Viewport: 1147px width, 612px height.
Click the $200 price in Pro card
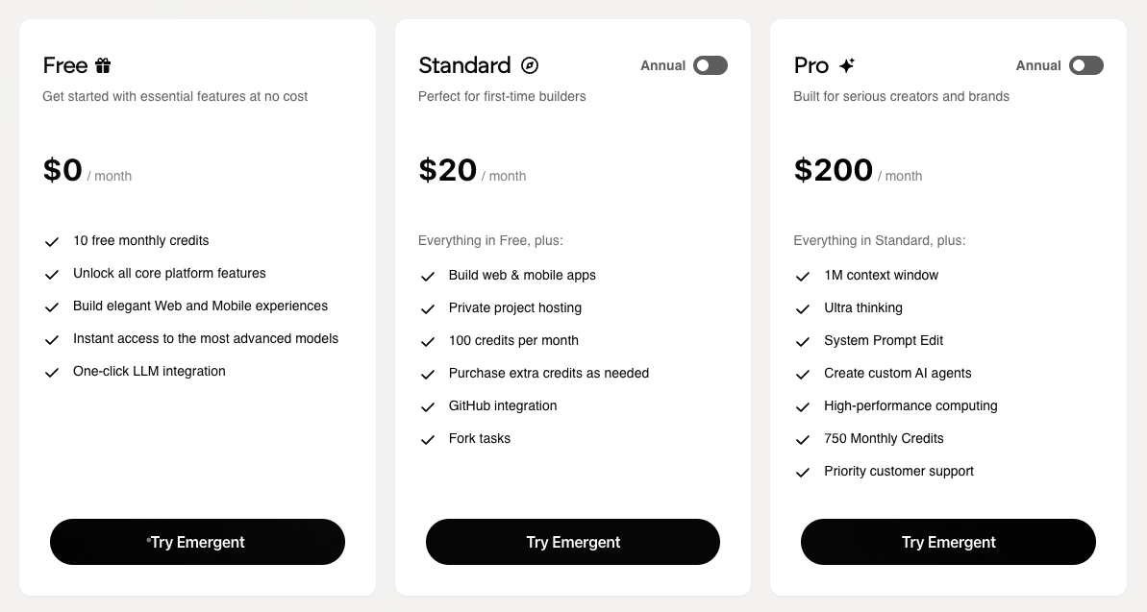pos(833,170)
